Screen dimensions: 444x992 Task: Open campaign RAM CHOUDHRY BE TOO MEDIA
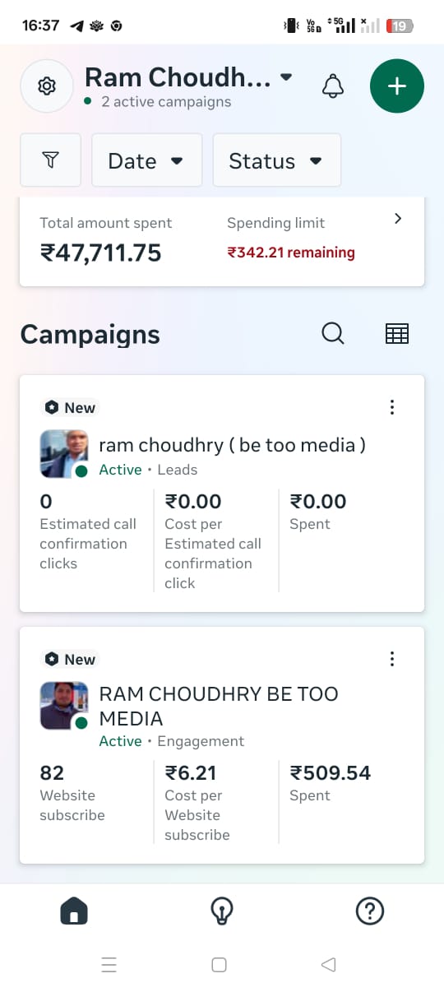(219, 706)
